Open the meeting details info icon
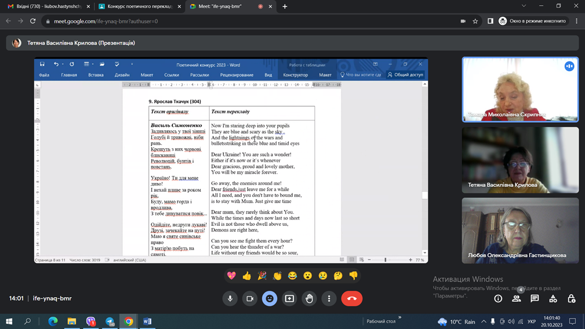 click(x=498, y=298)
